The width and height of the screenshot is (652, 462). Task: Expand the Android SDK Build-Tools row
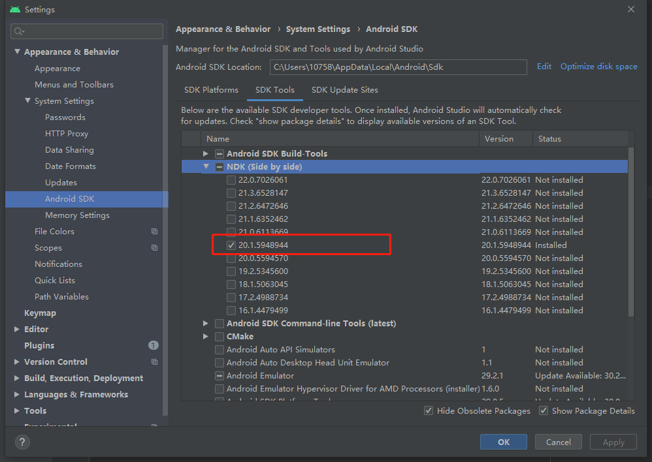click(205, 154)
